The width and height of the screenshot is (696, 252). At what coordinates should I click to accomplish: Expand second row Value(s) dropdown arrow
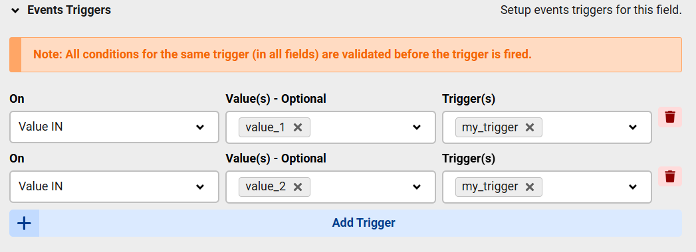point(416,187)
